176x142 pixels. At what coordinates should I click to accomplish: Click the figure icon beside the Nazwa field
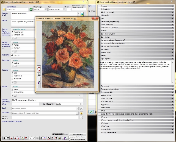pyautogui.click(x=82, y=14)
